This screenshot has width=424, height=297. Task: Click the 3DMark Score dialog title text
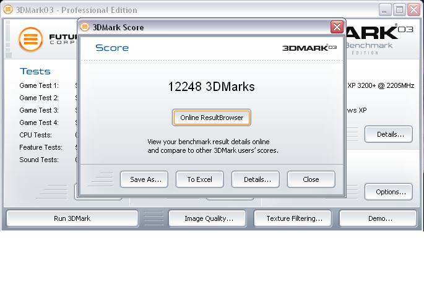click(x=118, y=27)
